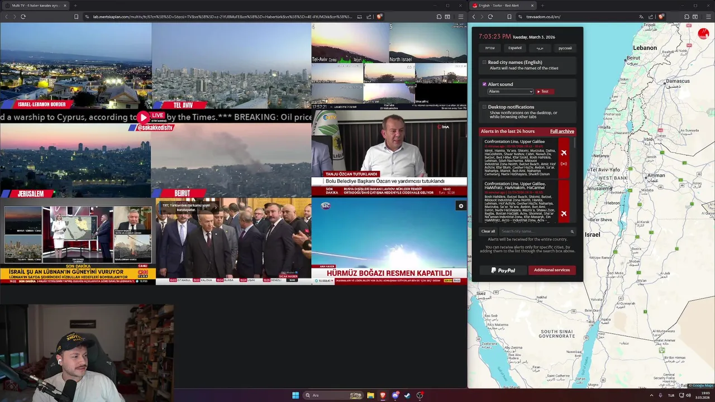This screenshot has height=402, width=715.
Task: Bookmark the tzevaadom.co.il page
Action: 509,17
